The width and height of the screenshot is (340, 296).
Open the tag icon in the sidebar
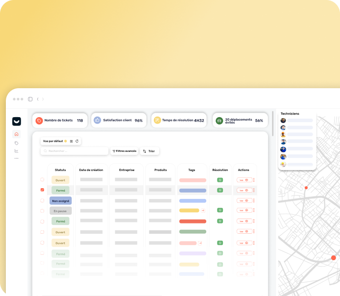[17, 143]
